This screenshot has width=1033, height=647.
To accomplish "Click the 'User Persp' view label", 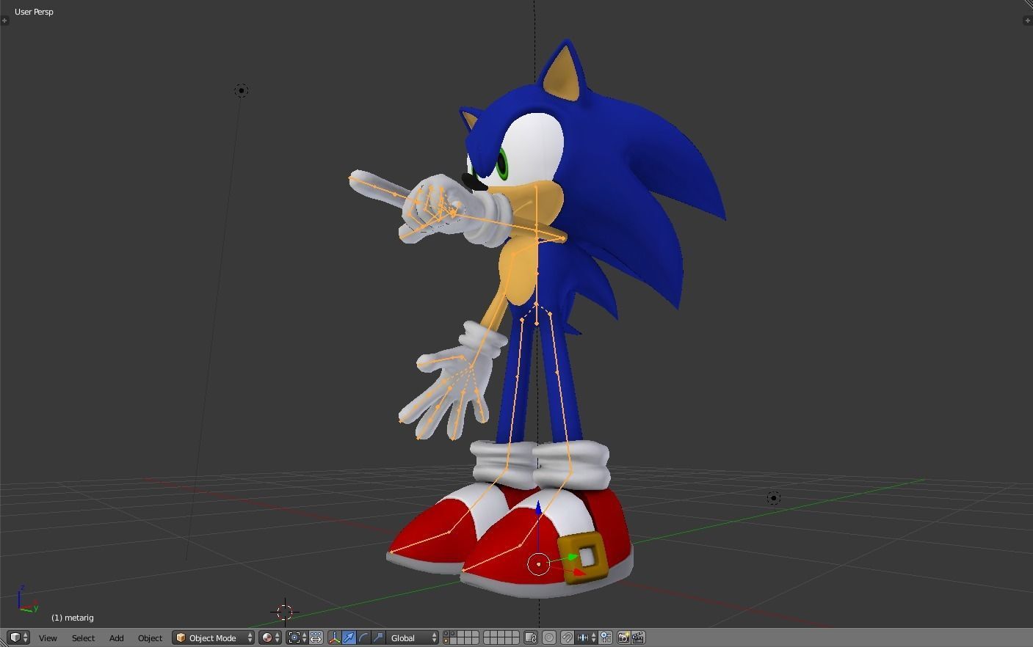I will pos(34,12).
